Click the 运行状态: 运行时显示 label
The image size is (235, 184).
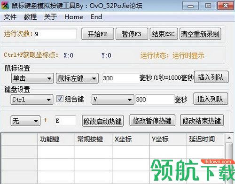172,55
